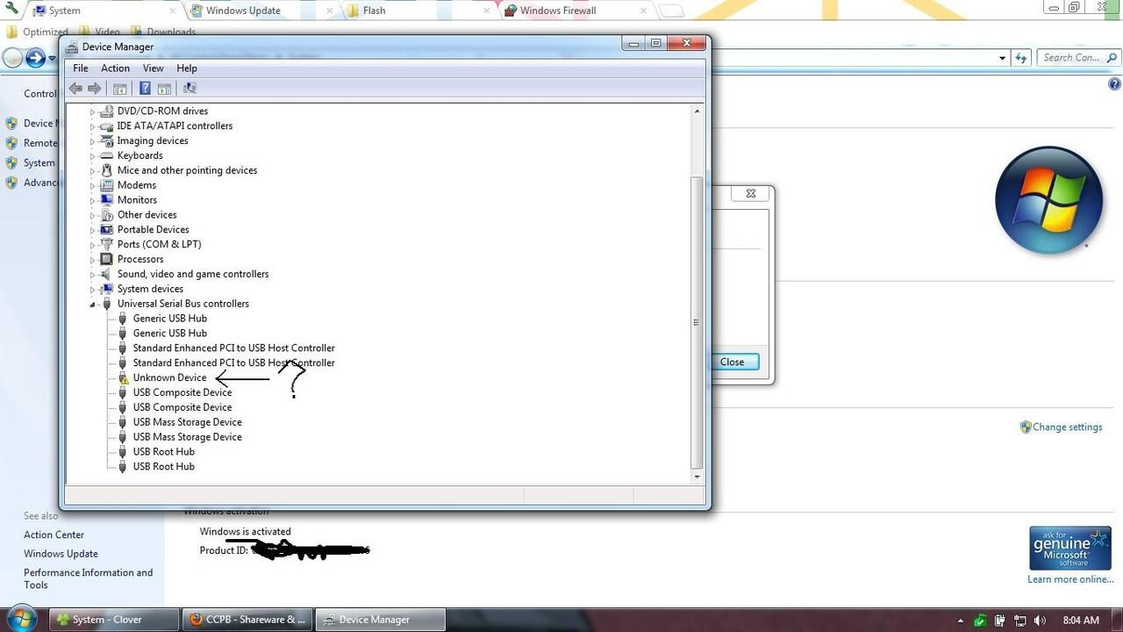
Task: Click Scan for hardware changes icon
Action: (x=190, y=88)
